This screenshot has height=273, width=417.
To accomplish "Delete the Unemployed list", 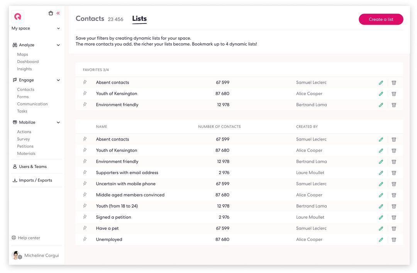I will [393, 239].
